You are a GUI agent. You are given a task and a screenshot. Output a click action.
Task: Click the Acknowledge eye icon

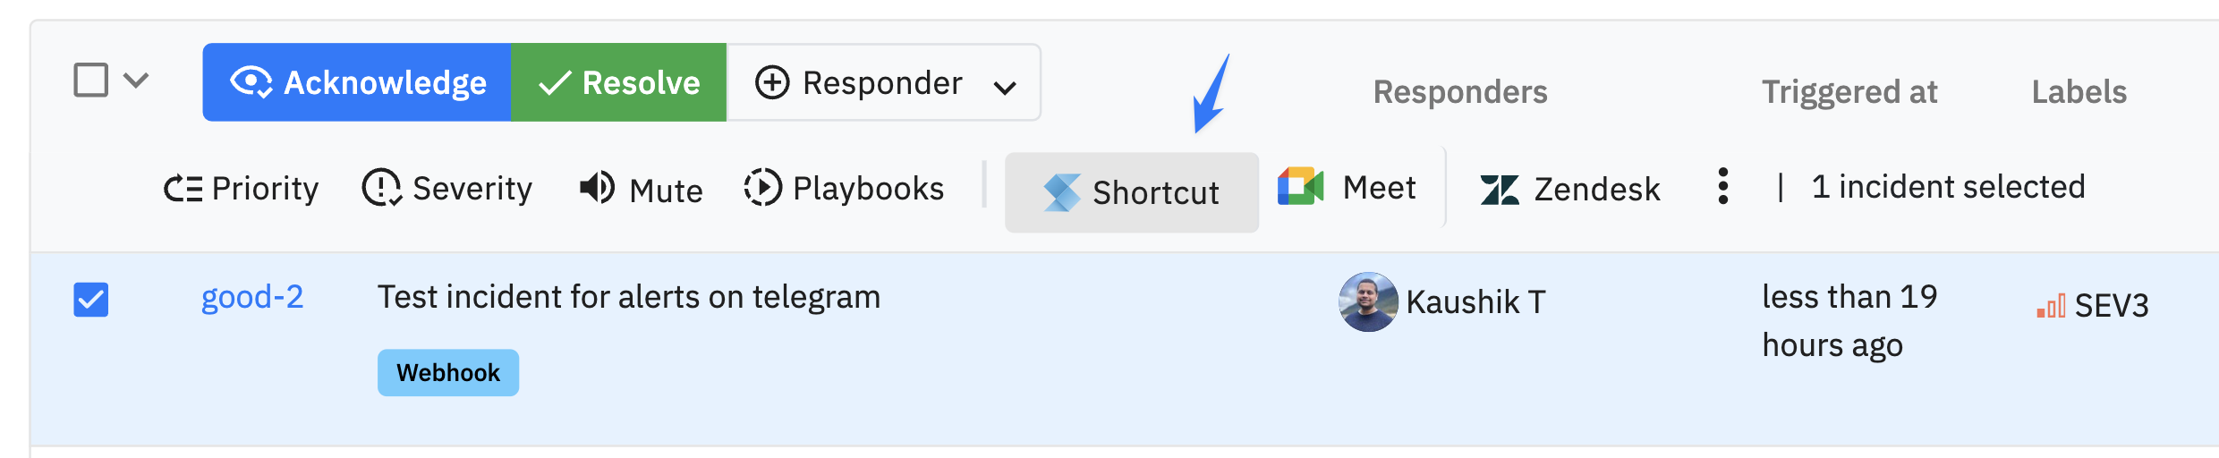click(251, 82)
